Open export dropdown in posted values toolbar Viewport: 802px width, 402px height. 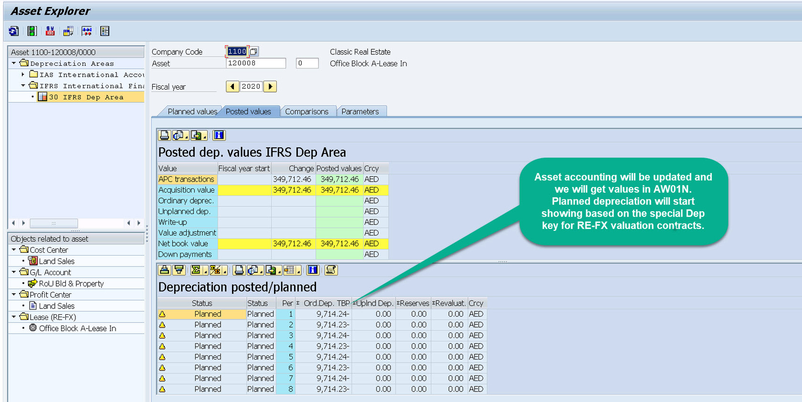tap(199, 135)
